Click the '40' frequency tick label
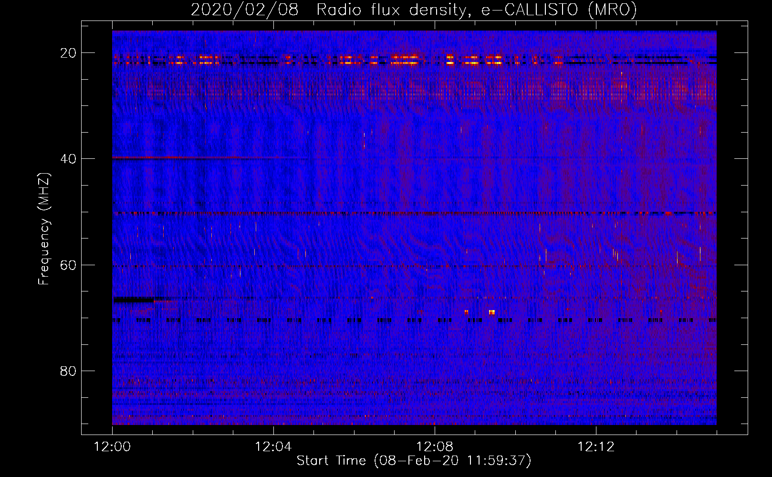This screenshot has width=772, height=477. coord(69,159)
